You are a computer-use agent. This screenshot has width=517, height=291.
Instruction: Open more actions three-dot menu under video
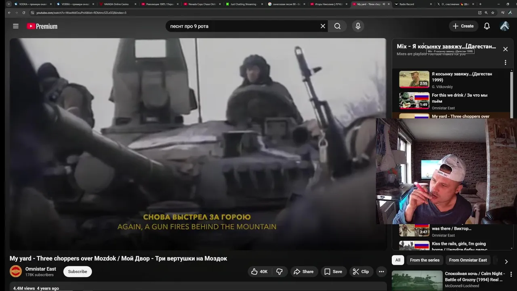[381, 272]
